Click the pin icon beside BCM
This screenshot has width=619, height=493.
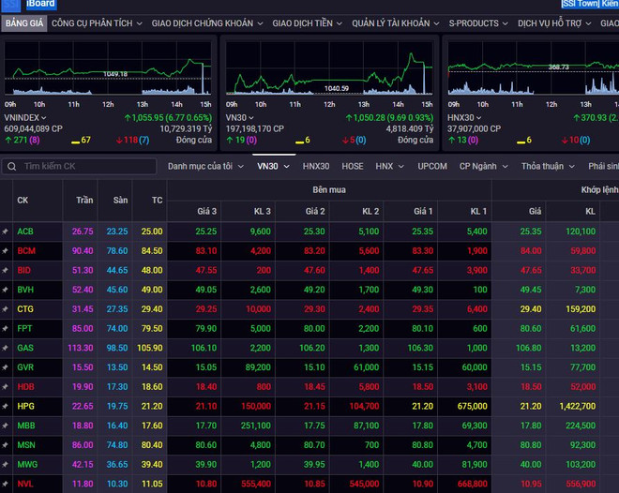click(x=6, y=250)
